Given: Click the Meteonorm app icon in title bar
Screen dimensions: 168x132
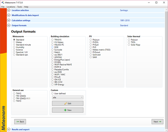Looking at the screenshot, I should coord(3,3).
